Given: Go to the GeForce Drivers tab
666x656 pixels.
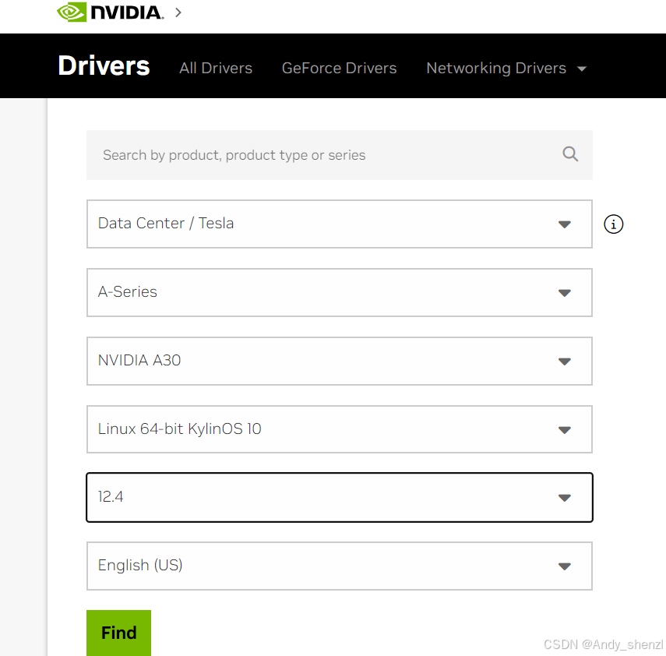Looking at the screenshot, I should (339, 68).
